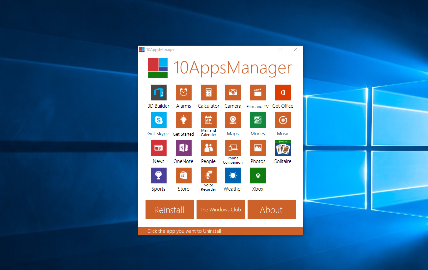This screenshot has height=270, width=428.
Task: Select the OneNote icon
Action: [183, 148]
